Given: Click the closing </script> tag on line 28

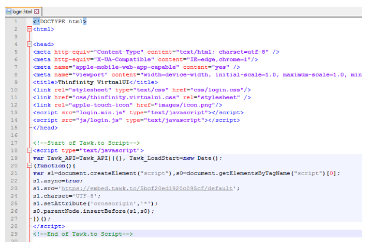Looking at the screenshot, I should pyautogui.click(x=49, y=226).
